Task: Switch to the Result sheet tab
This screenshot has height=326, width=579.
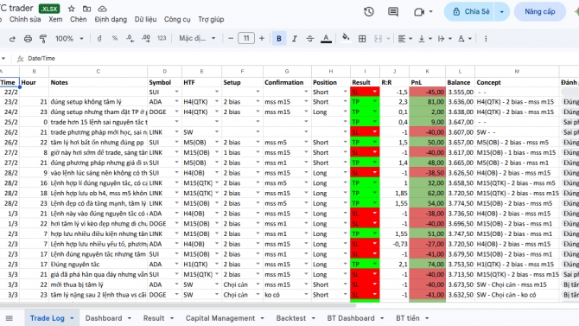Action: coord(154,318)
